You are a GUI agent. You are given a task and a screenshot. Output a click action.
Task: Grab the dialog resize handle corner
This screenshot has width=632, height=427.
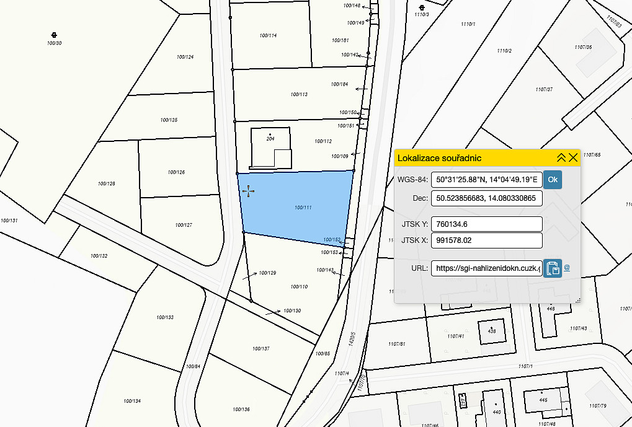tap(577, 300)
